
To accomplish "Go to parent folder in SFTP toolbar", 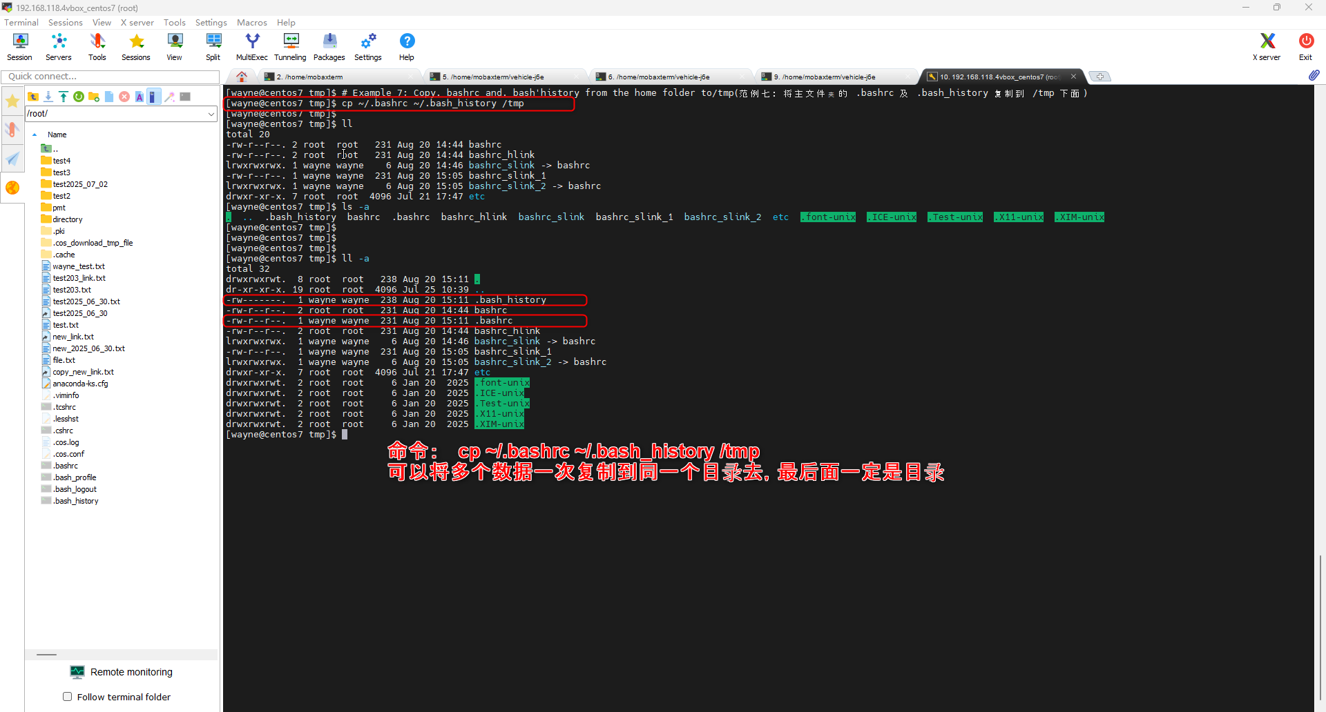I will coord(33,97).
